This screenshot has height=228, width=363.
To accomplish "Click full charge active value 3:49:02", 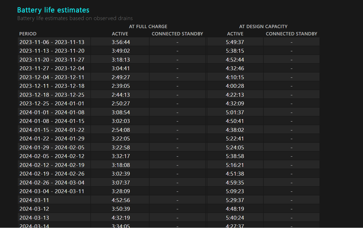I will (121, 51).
